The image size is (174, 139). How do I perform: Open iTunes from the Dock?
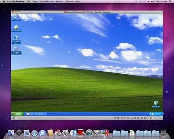click(73, 133)
